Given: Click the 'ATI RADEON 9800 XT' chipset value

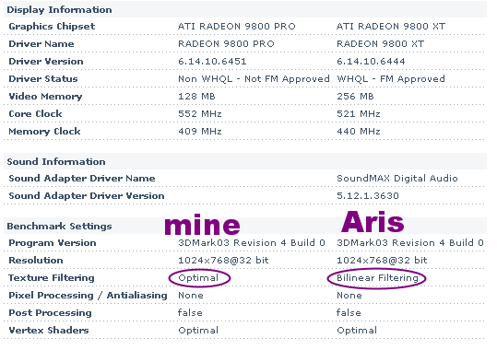Looking at the screenshot, I should click(x=391, y=27).
